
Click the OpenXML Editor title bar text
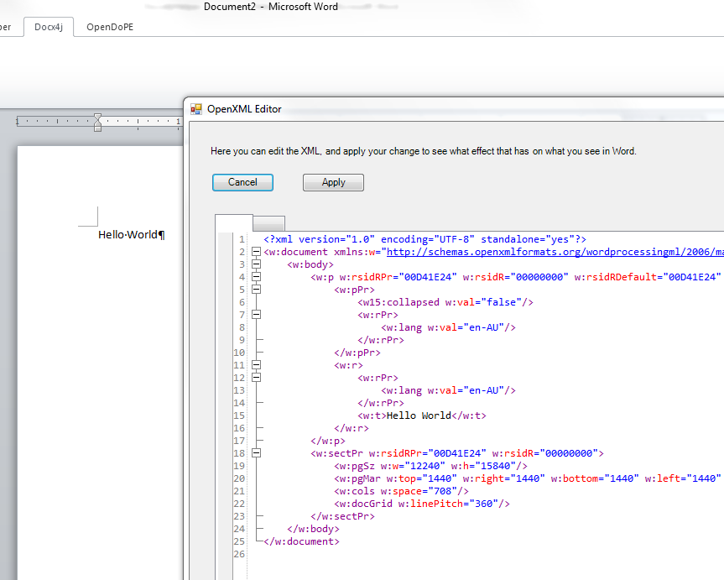pos(244,109)
